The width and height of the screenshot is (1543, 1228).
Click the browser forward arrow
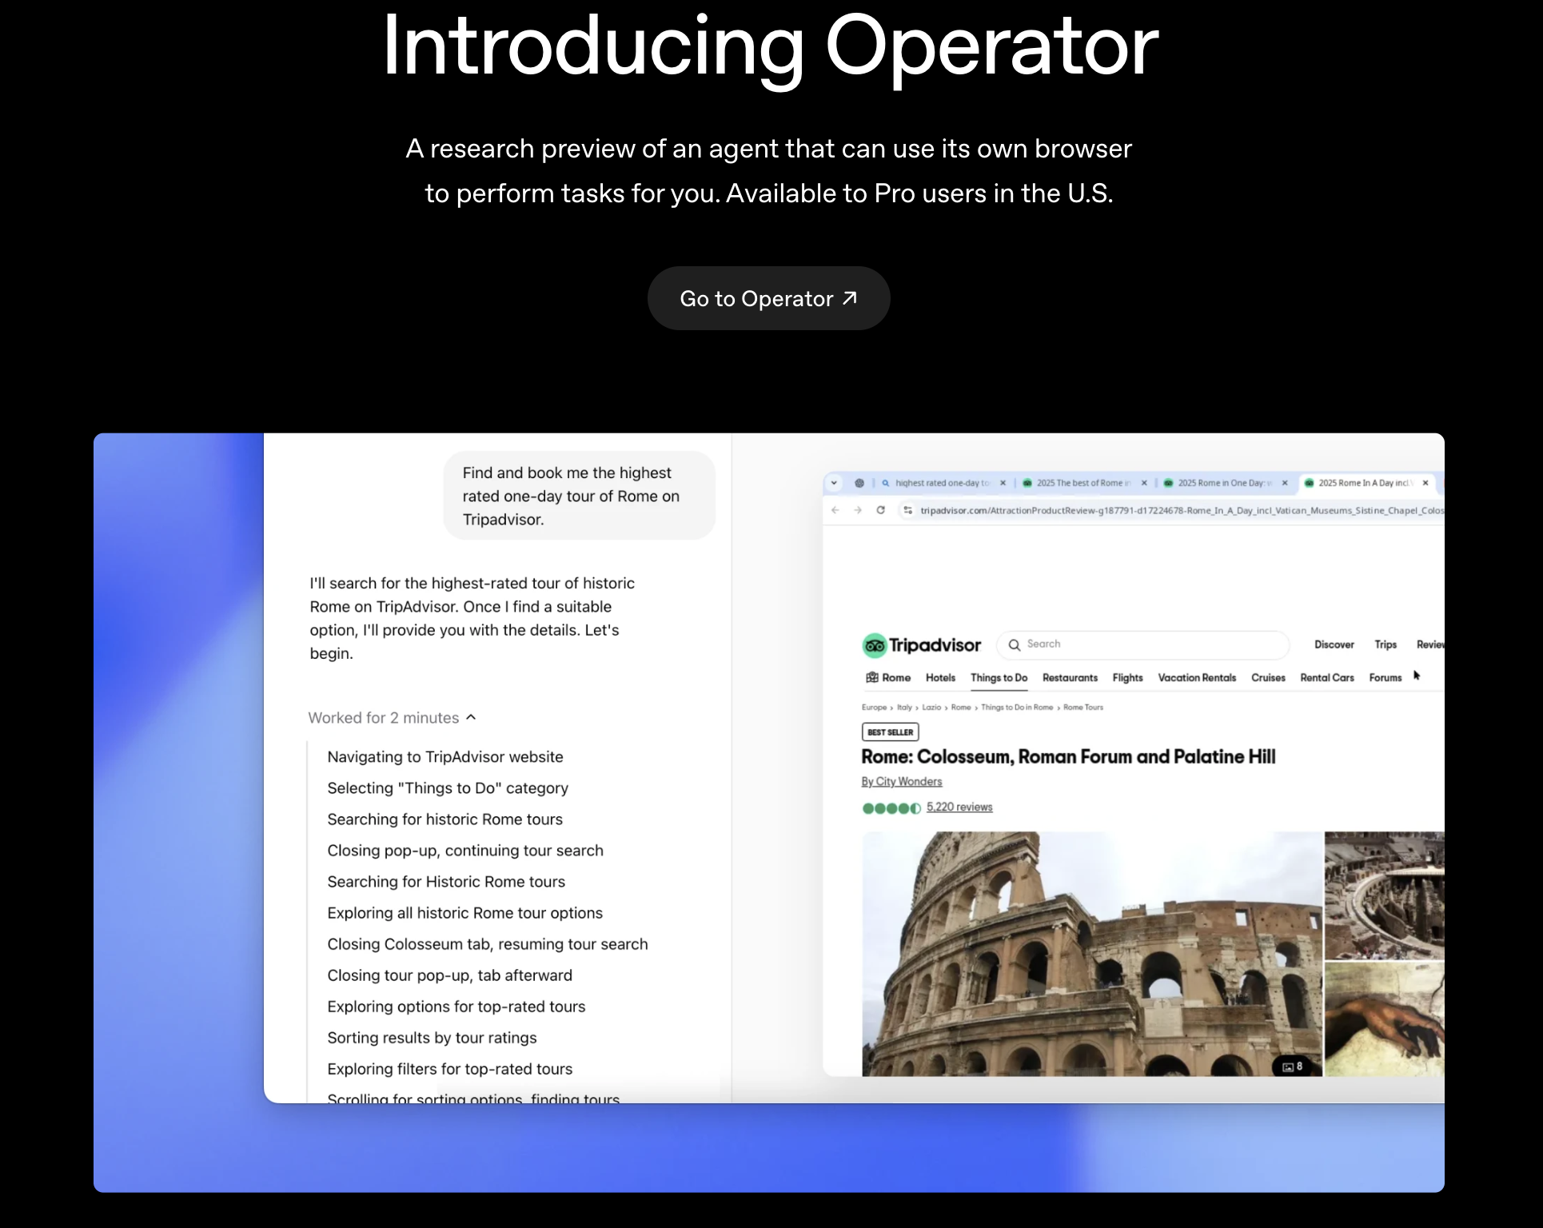click(858, 510)
